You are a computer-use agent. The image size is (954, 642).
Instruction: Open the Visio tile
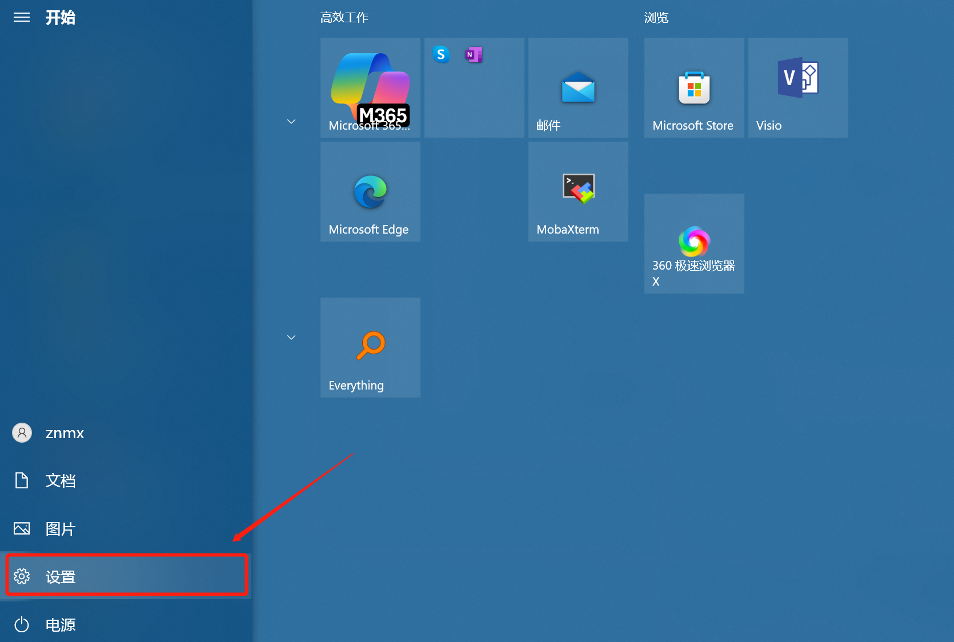798,87
